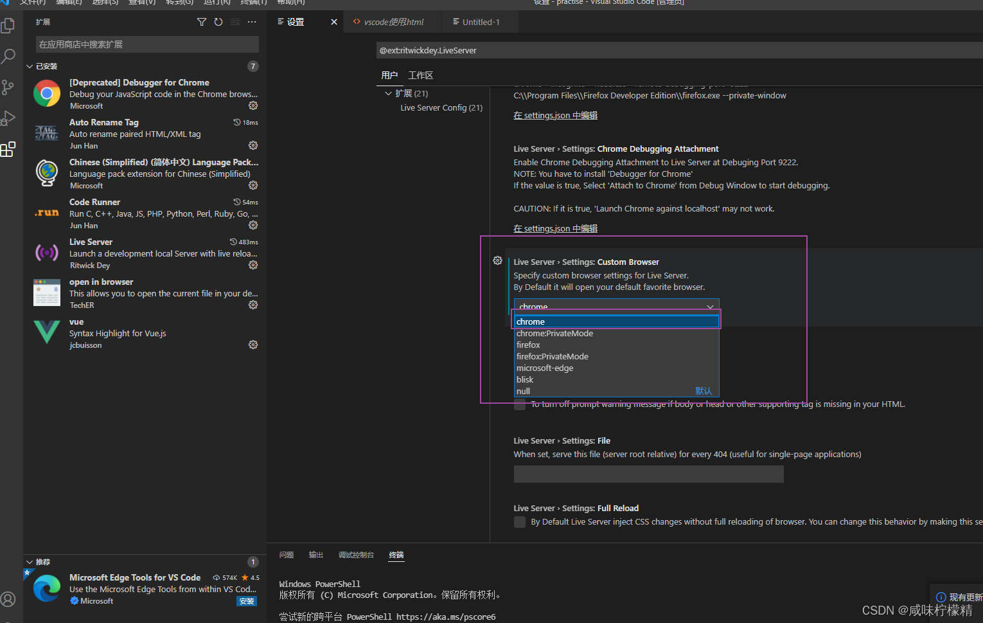Open the 终端 terminal panel tab
This screenshot has width=983, height=623.
click(x=396, y=555)
